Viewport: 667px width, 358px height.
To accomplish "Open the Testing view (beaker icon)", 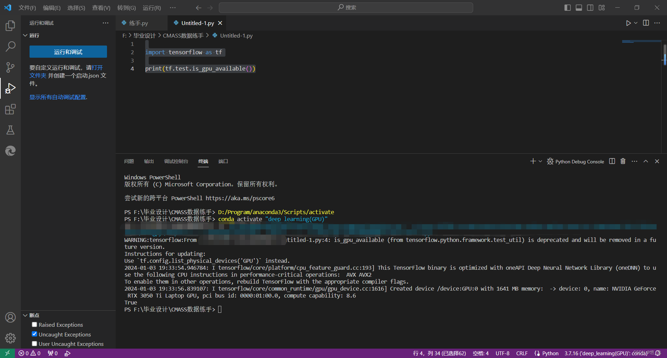I will pyautogui.click(x=10, y=130).
